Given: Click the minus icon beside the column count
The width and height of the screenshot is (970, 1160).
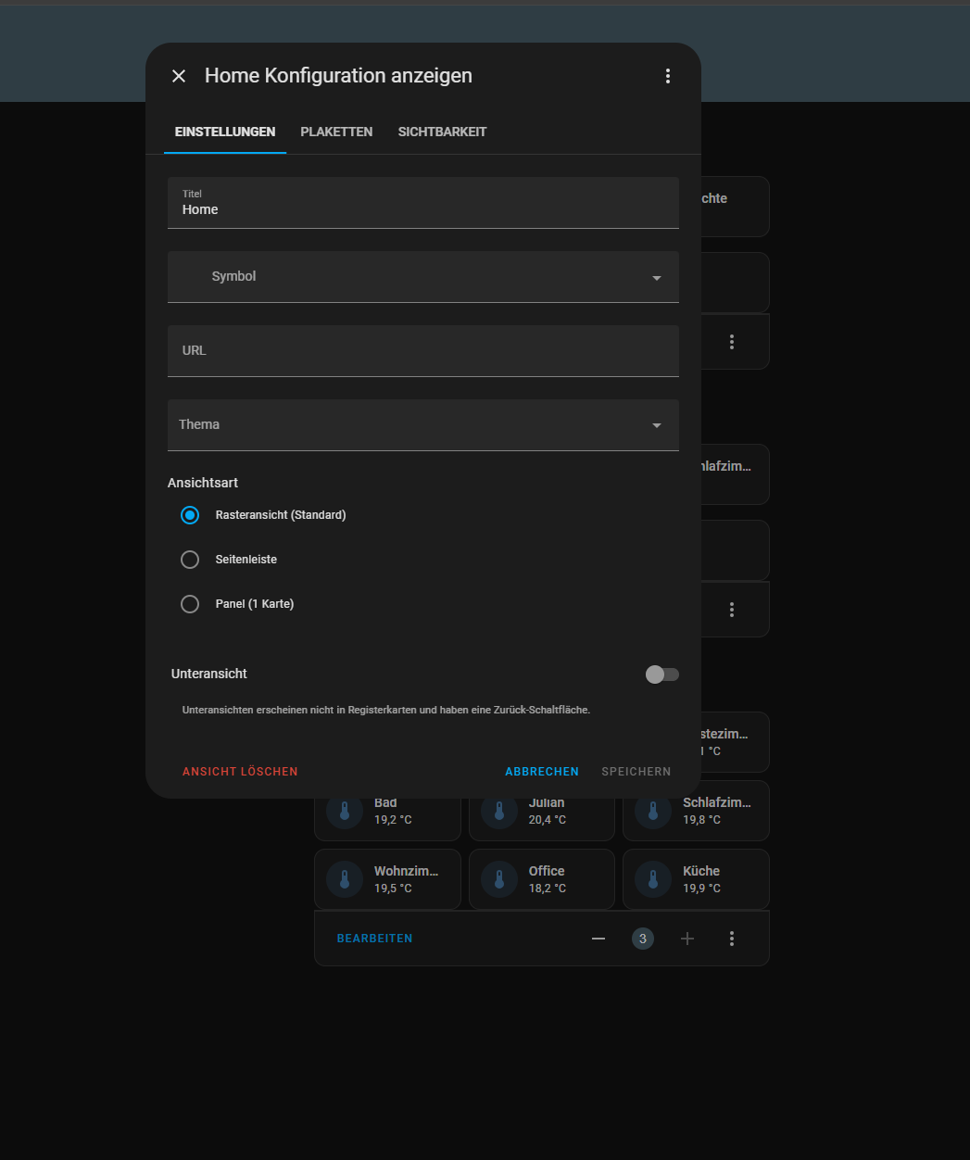Looking at the screenshot, I should click(x=598, y=939).
